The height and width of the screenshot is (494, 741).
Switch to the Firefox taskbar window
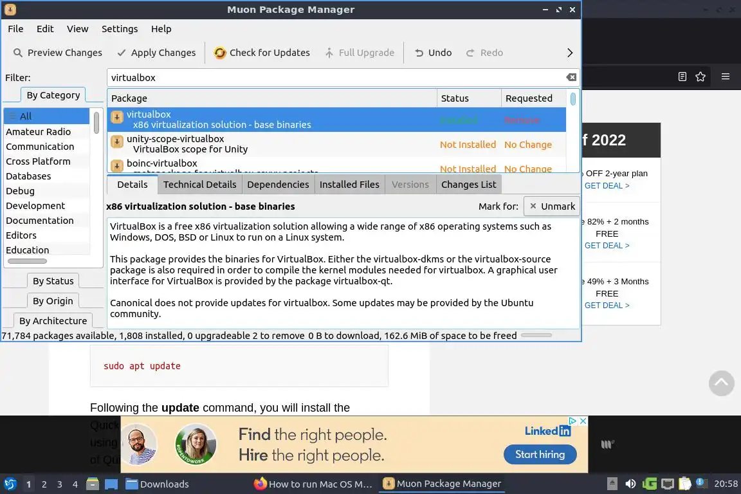313,484
